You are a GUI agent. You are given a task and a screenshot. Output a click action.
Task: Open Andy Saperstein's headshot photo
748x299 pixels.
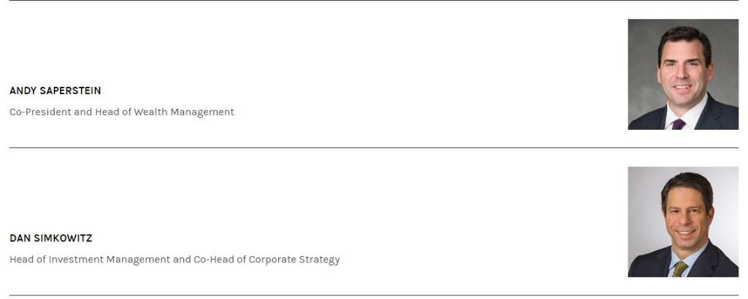coord(683,74)
